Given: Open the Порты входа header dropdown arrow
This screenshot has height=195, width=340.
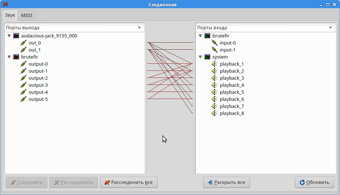Looking at the screenshot, I should pos(330,28).
